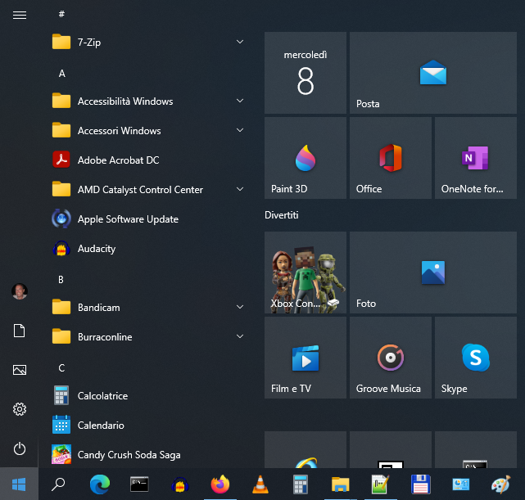Open the Paint 3D tile
525x500 pixels.
coord(305,158)
